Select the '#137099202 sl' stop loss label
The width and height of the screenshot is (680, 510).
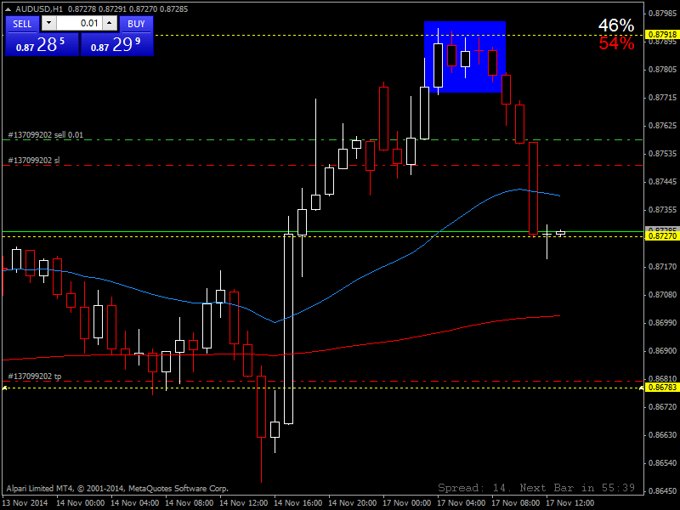34,161
